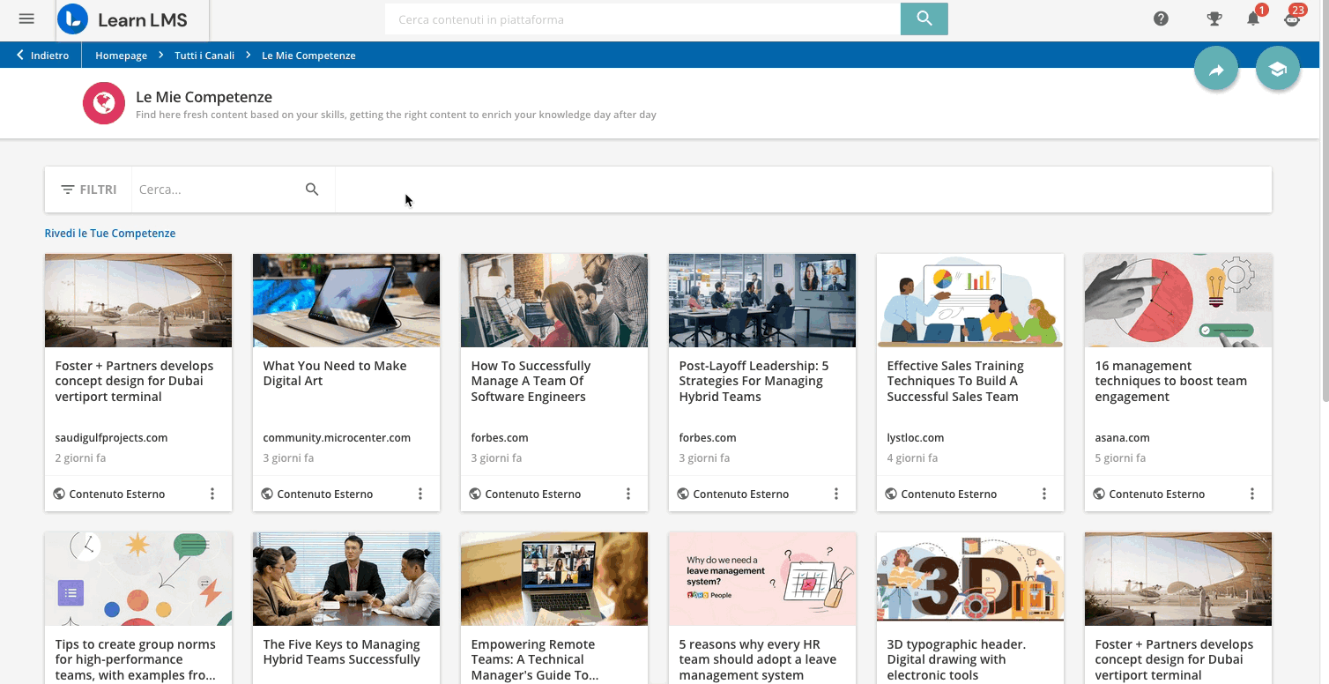Open notifications bell with 1 badge
This screenshot has height=684, width=1329.
[1253, 18]
